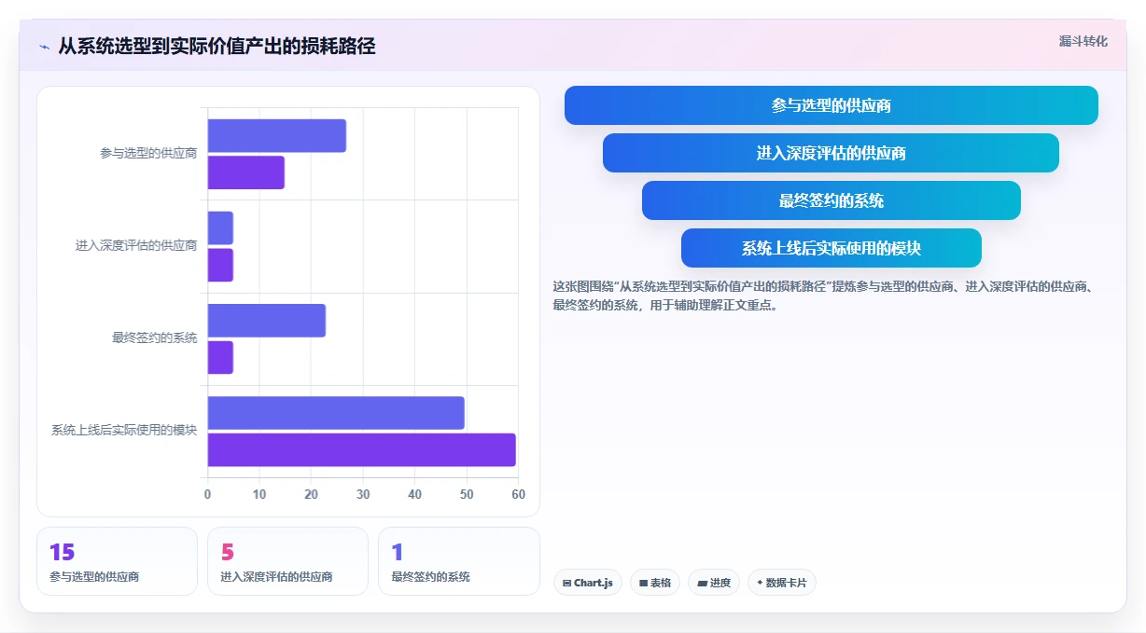
Task: Click the x-axis tick value 30
Action: point(363,494)
